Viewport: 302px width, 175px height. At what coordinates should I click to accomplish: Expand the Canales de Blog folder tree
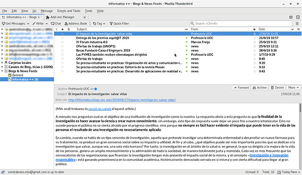2,67
